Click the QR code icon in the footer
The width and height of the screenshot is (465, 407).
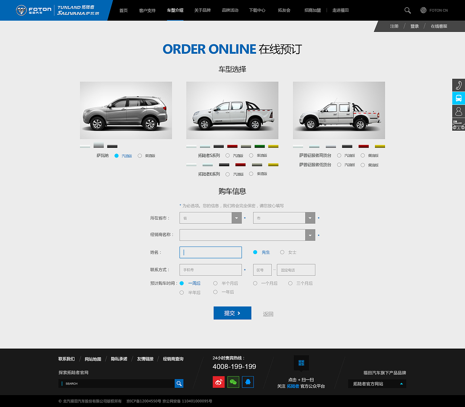[x=301, y=363]
